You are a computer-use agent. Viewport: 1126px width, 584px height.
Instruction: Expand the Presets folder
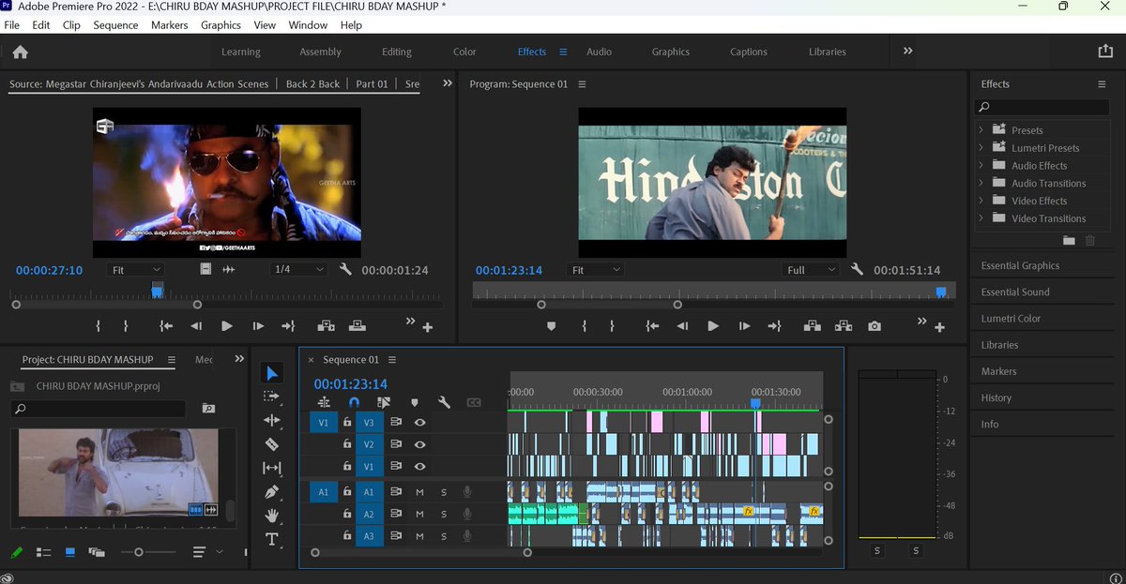click(981, 130)
